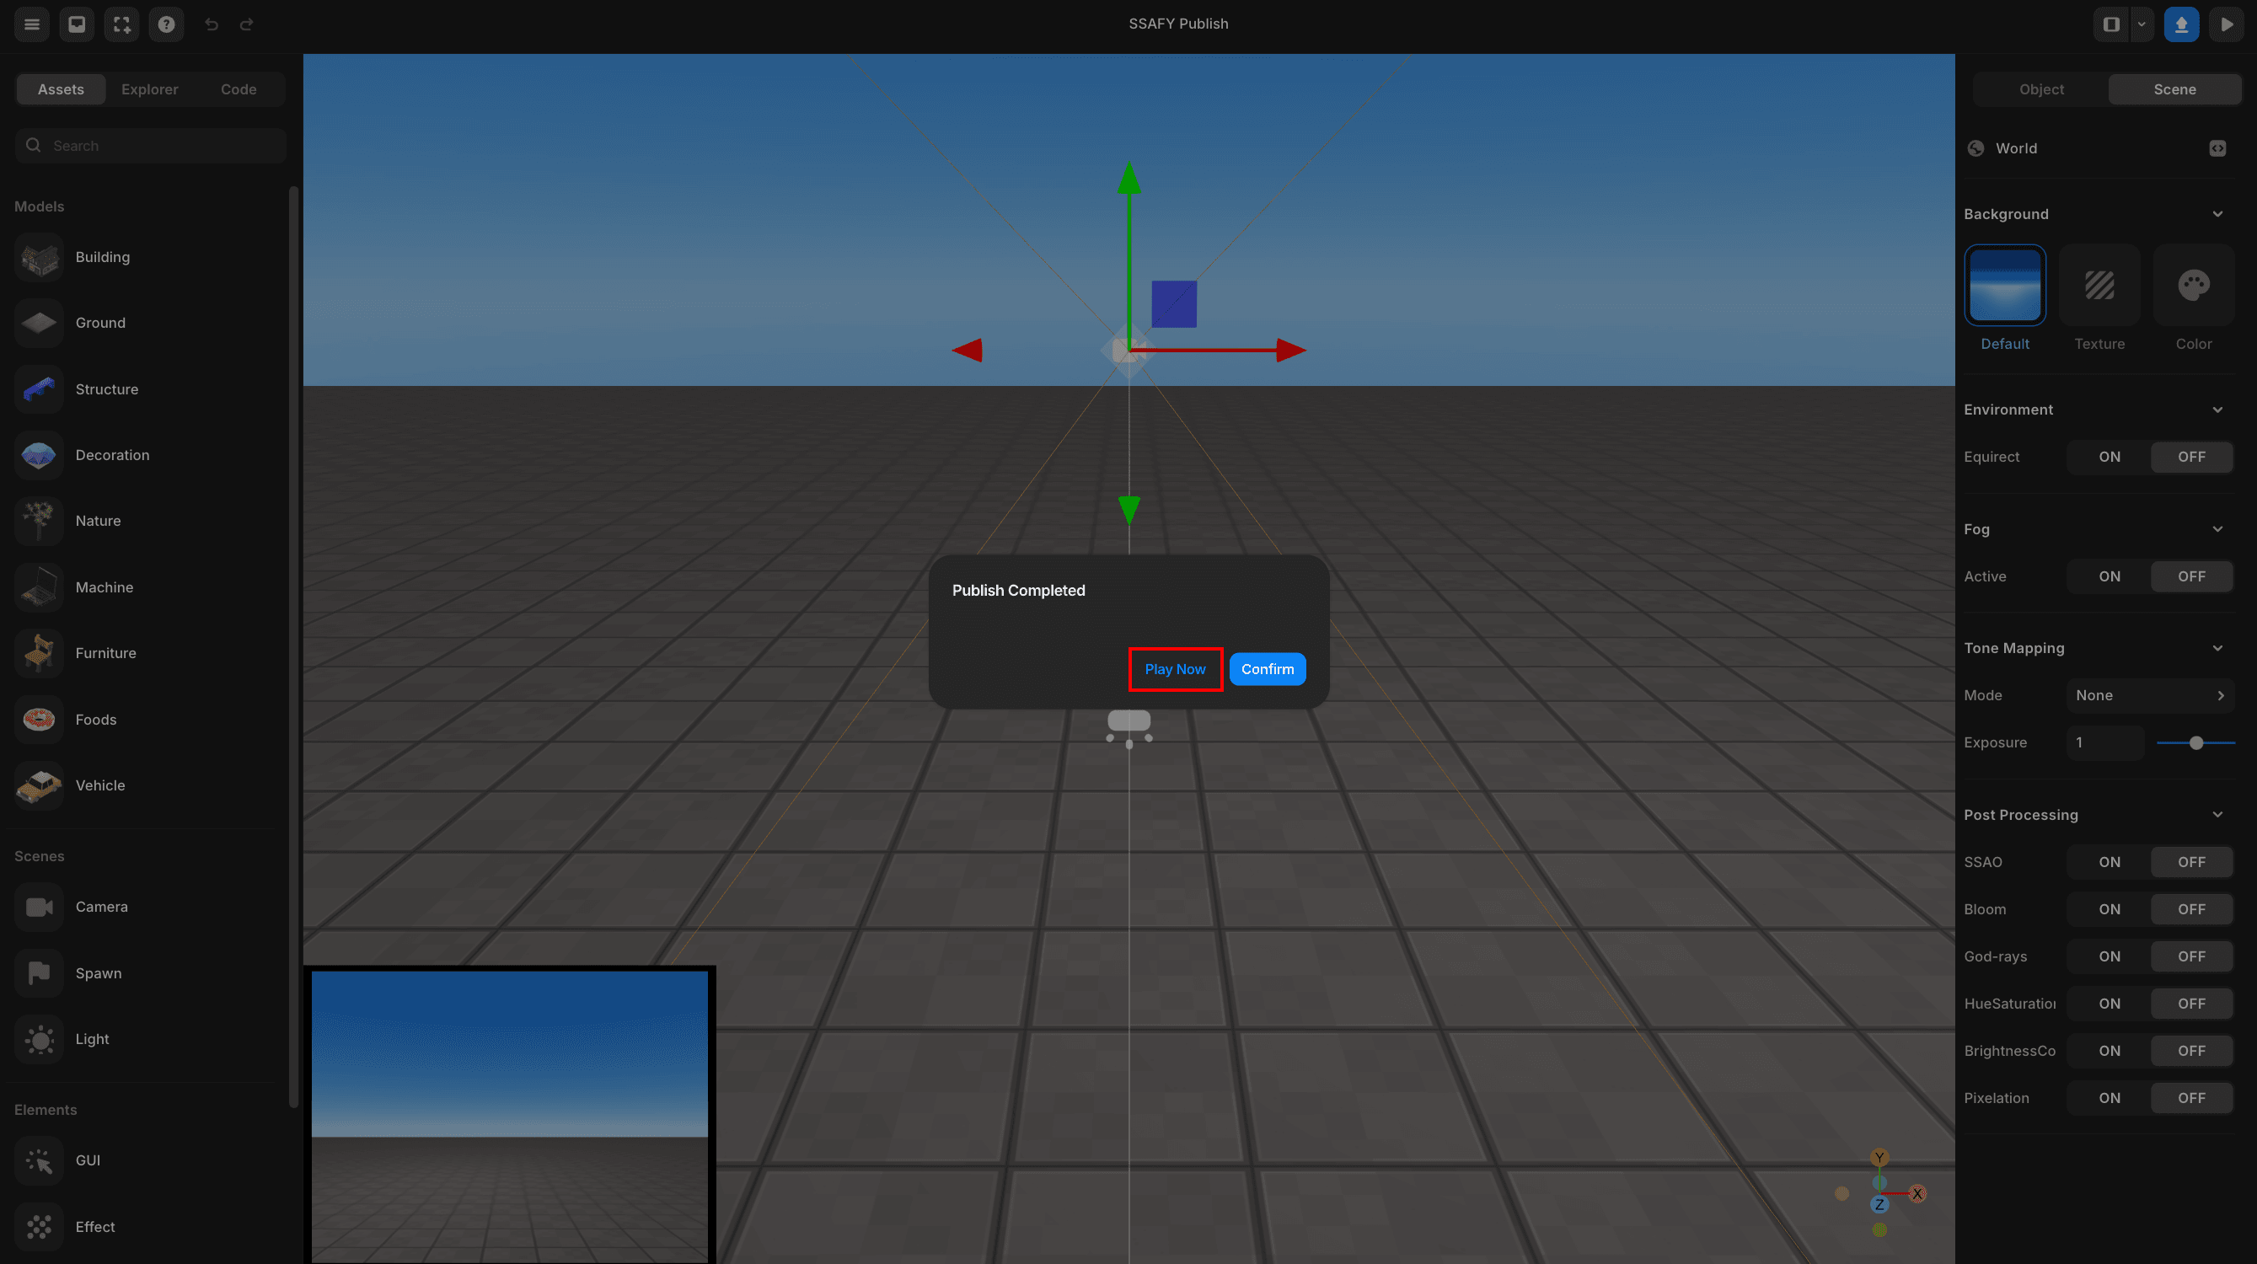Image resolution: width=2257 pixels, height=1264 pixels.
Task: Switch to the Explorer tab
Action: coord(149,88)
